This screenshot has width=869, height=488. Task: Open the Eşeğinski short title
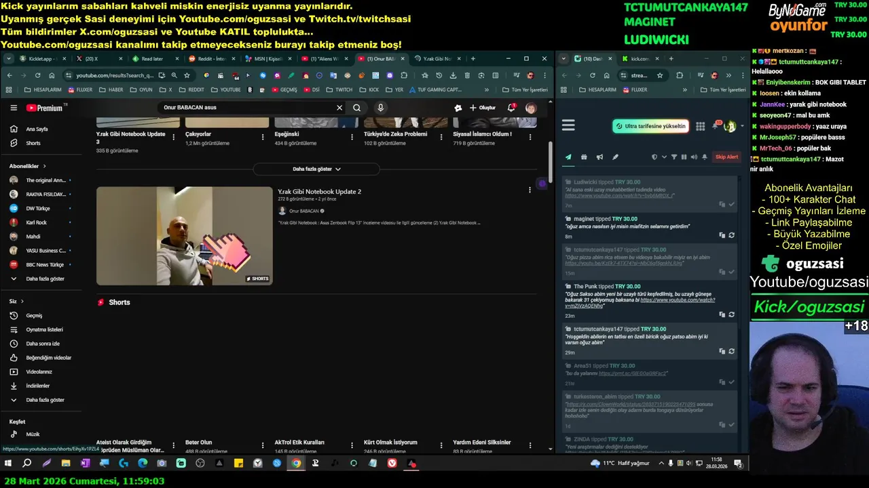click(x=286, y=134)
